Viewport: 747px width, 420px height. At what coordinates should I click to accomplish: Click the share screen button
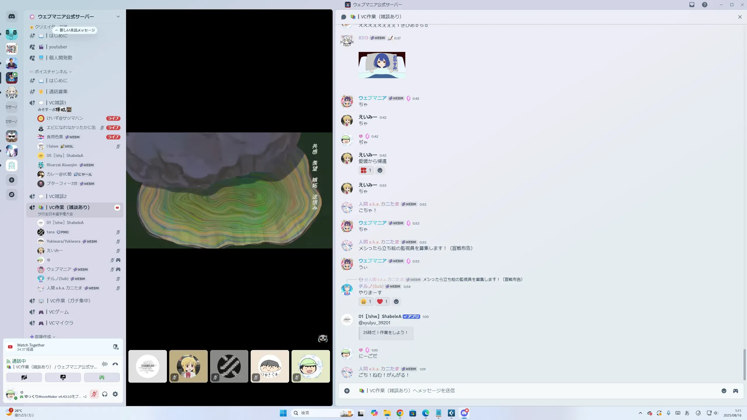[63, 377]
